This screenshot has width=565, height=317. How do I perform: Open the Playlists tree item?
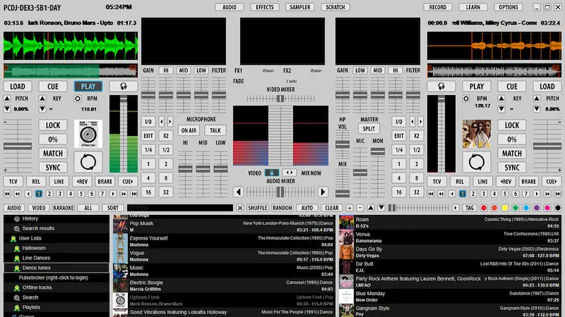(30, 307)
